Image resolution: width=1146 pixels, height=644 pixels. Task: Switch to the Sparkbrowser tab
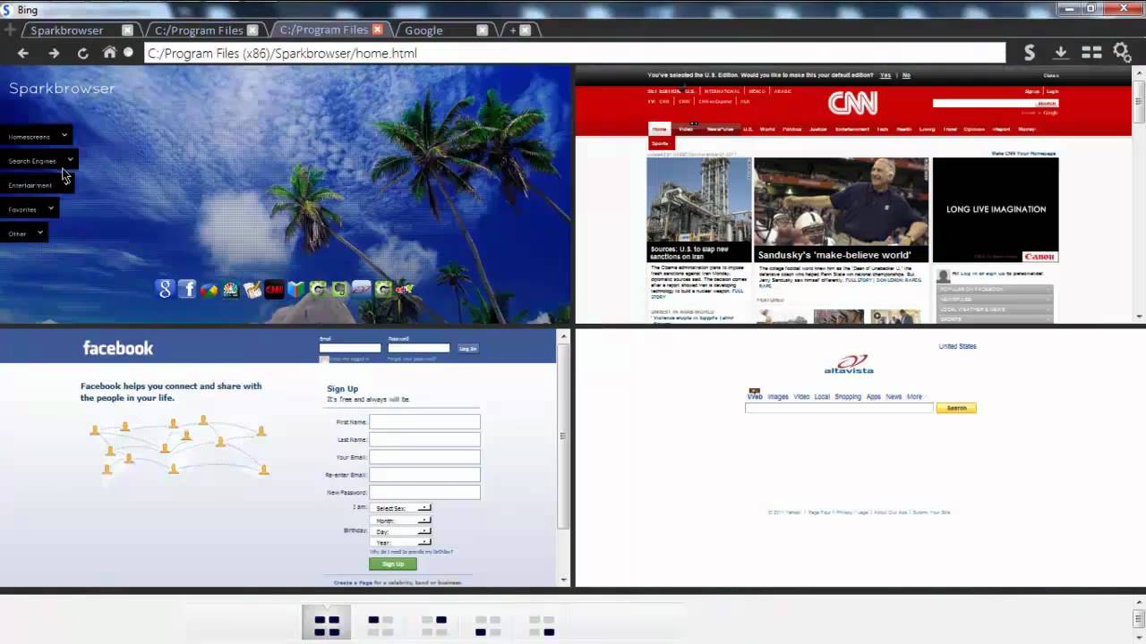pos(67,30)
